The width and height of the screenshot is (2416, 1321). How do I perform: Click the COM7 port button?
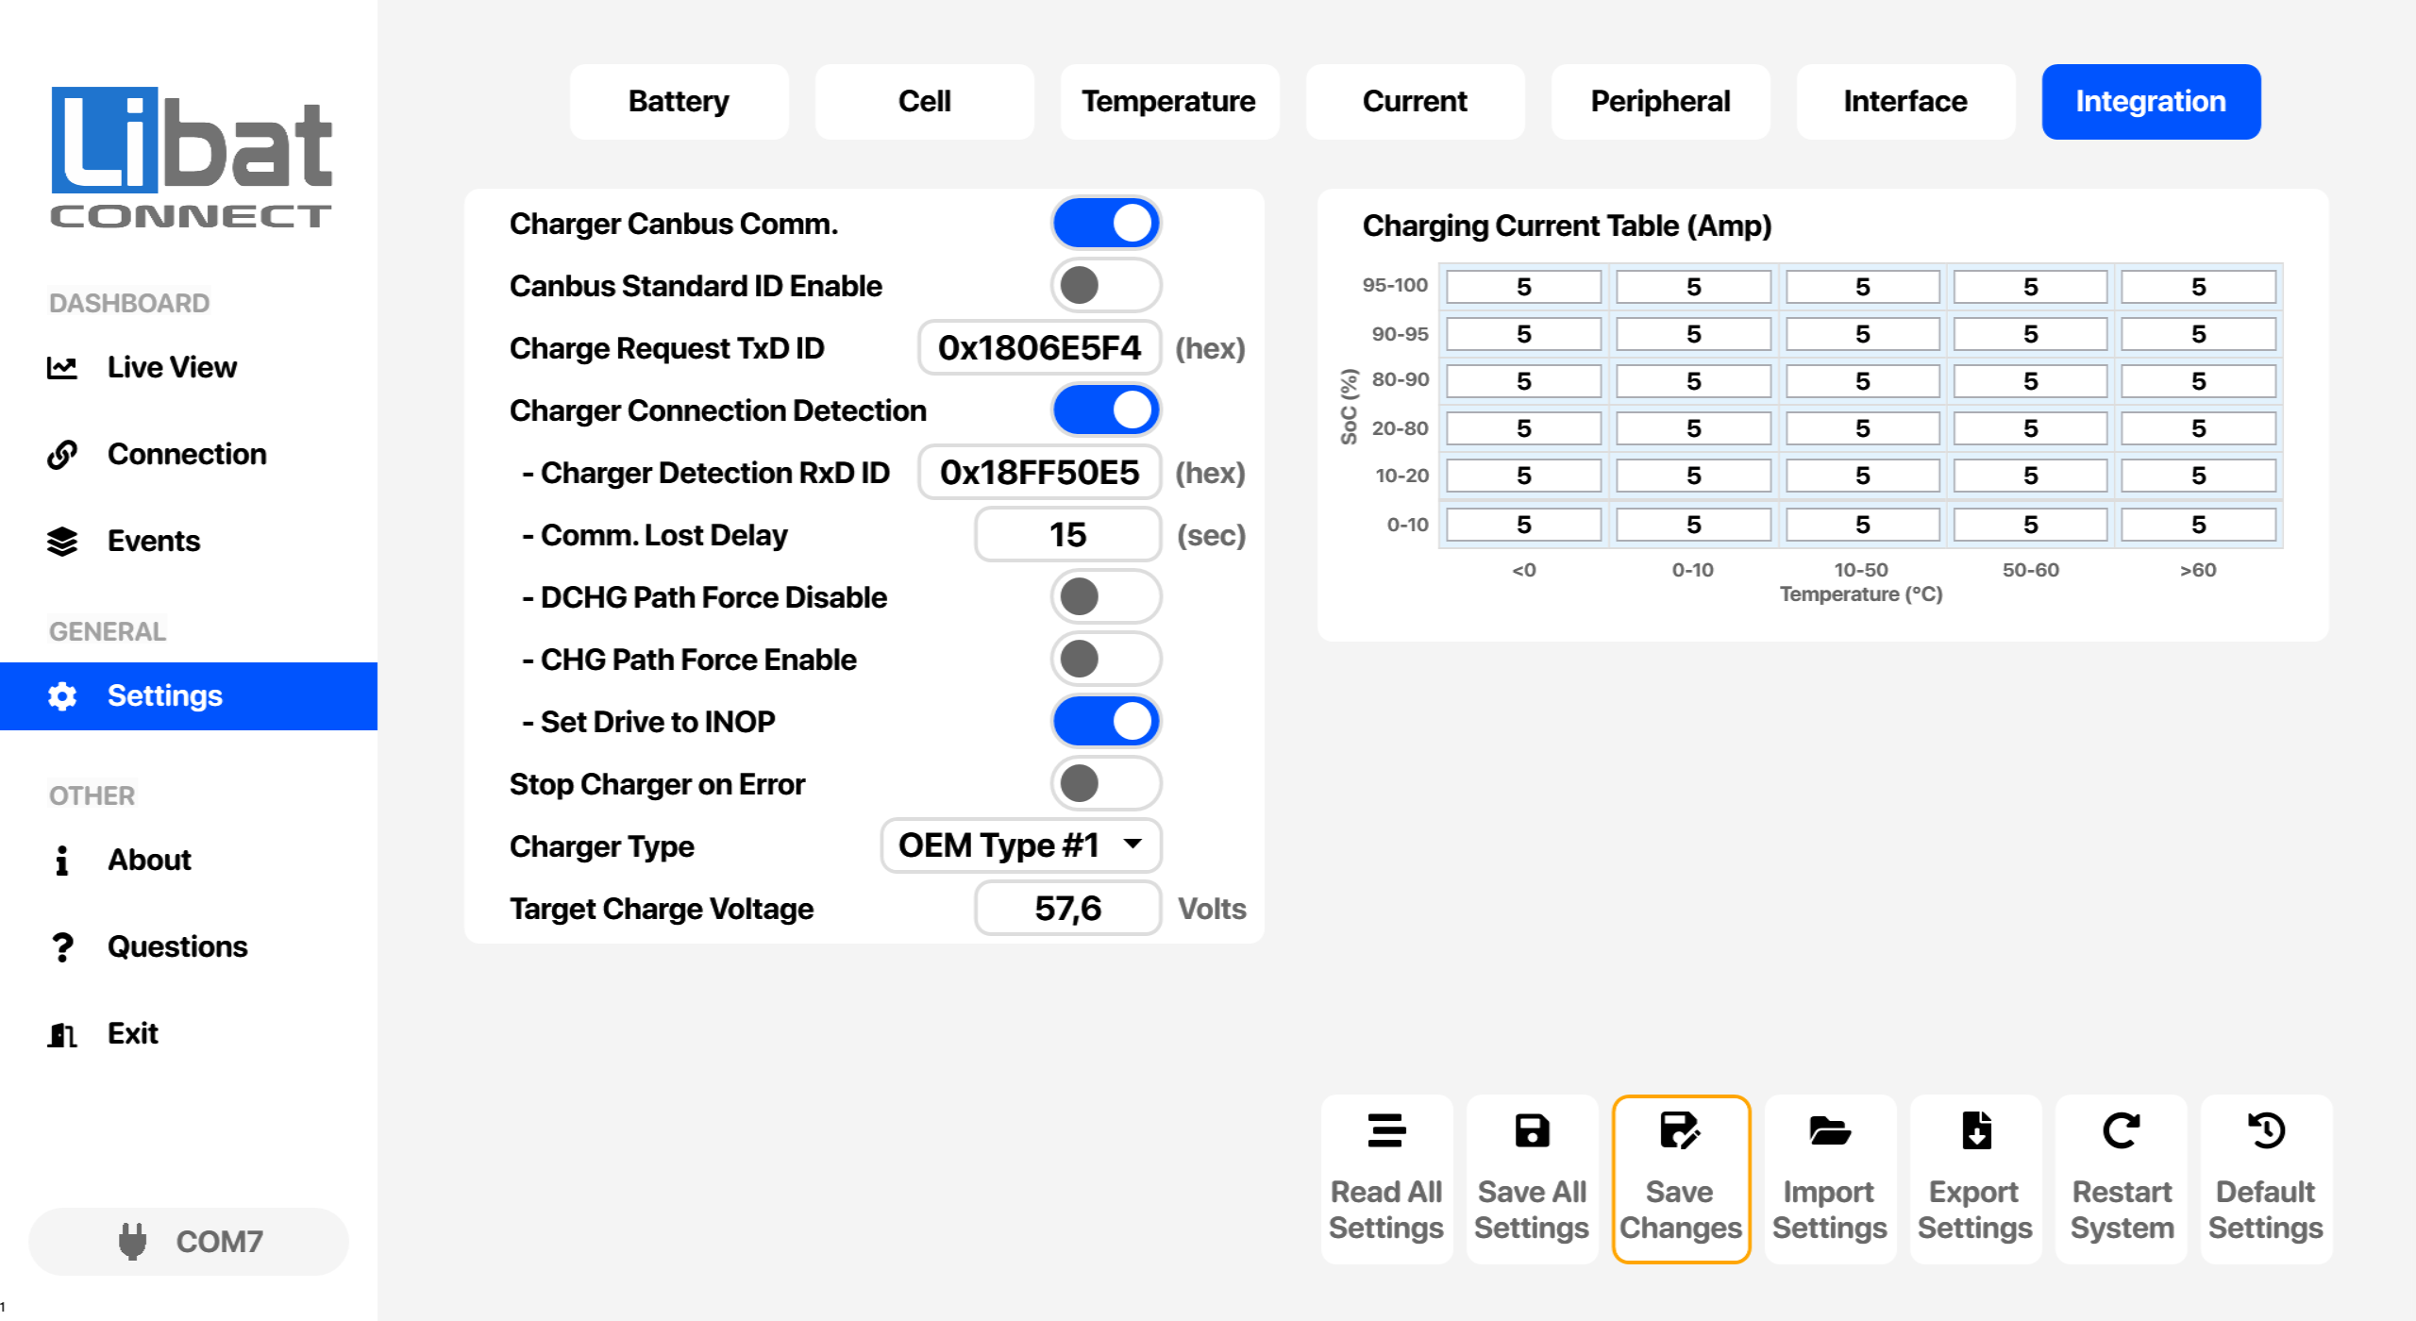click(189, 1242)
